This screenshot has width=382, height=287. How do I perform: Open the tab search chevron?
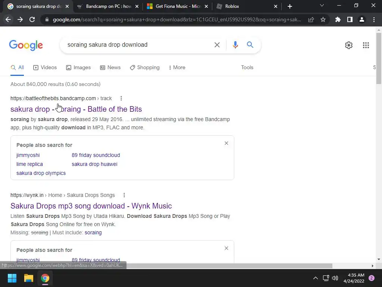pyautogui.click(x=322, y=5)
